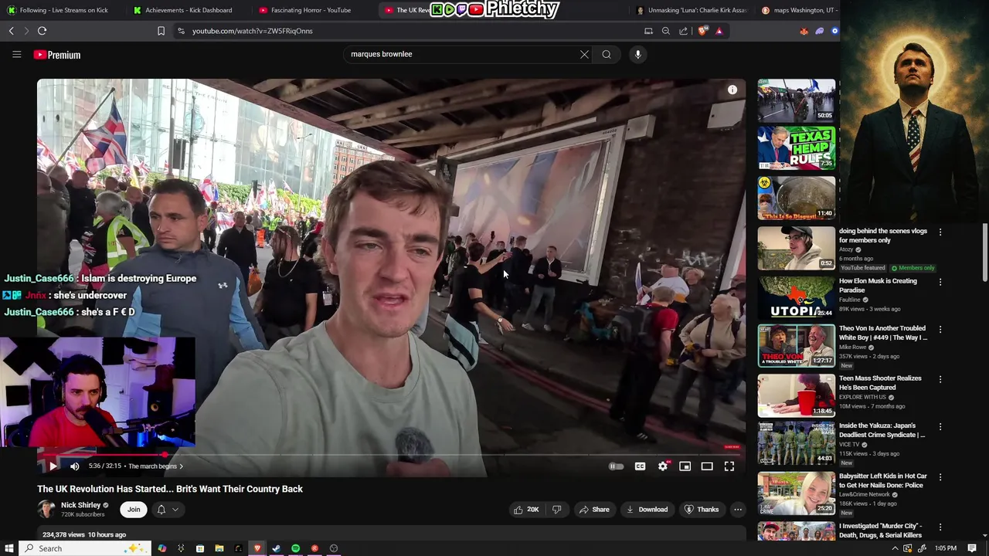Open File Explorer from the taskbar
989x556 pixels.
click(219, 548)
